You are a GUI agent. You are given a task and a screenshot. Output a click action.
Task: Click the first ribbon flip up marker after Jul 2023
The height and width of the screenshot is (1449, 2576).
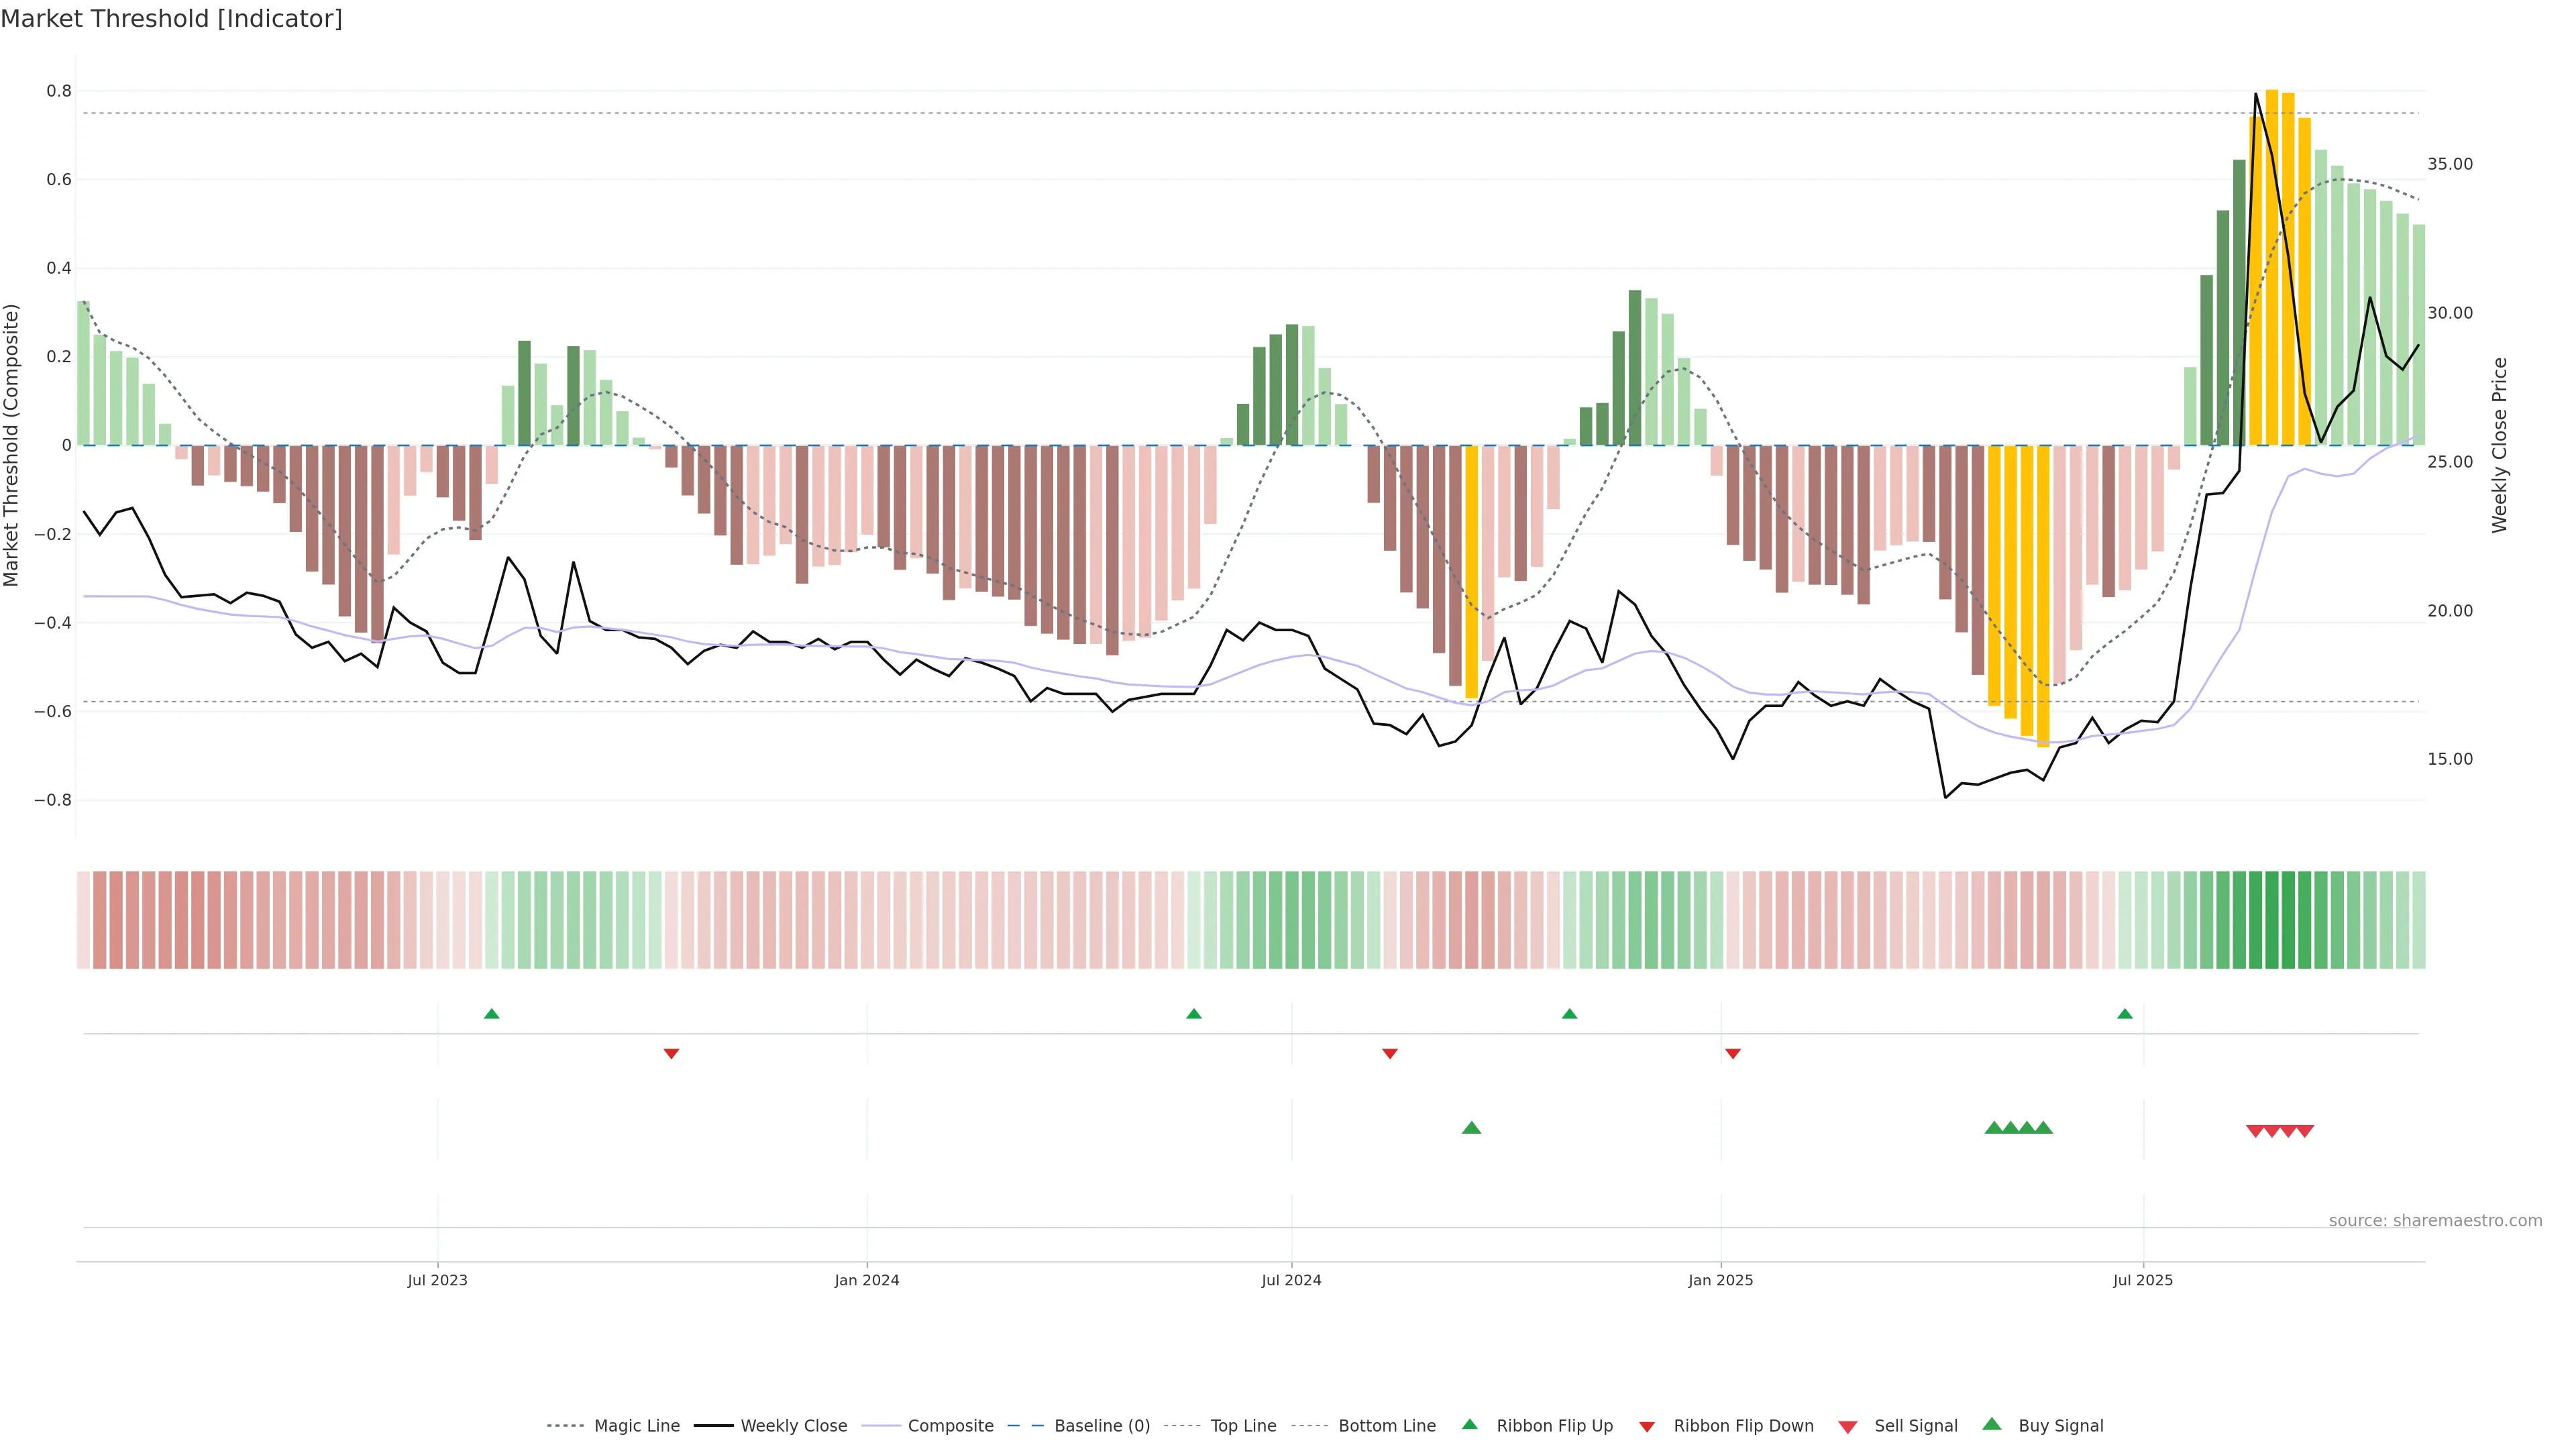[491, 1014]
